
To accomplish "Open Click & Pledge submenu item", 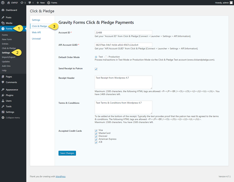I will coord(9,48).
